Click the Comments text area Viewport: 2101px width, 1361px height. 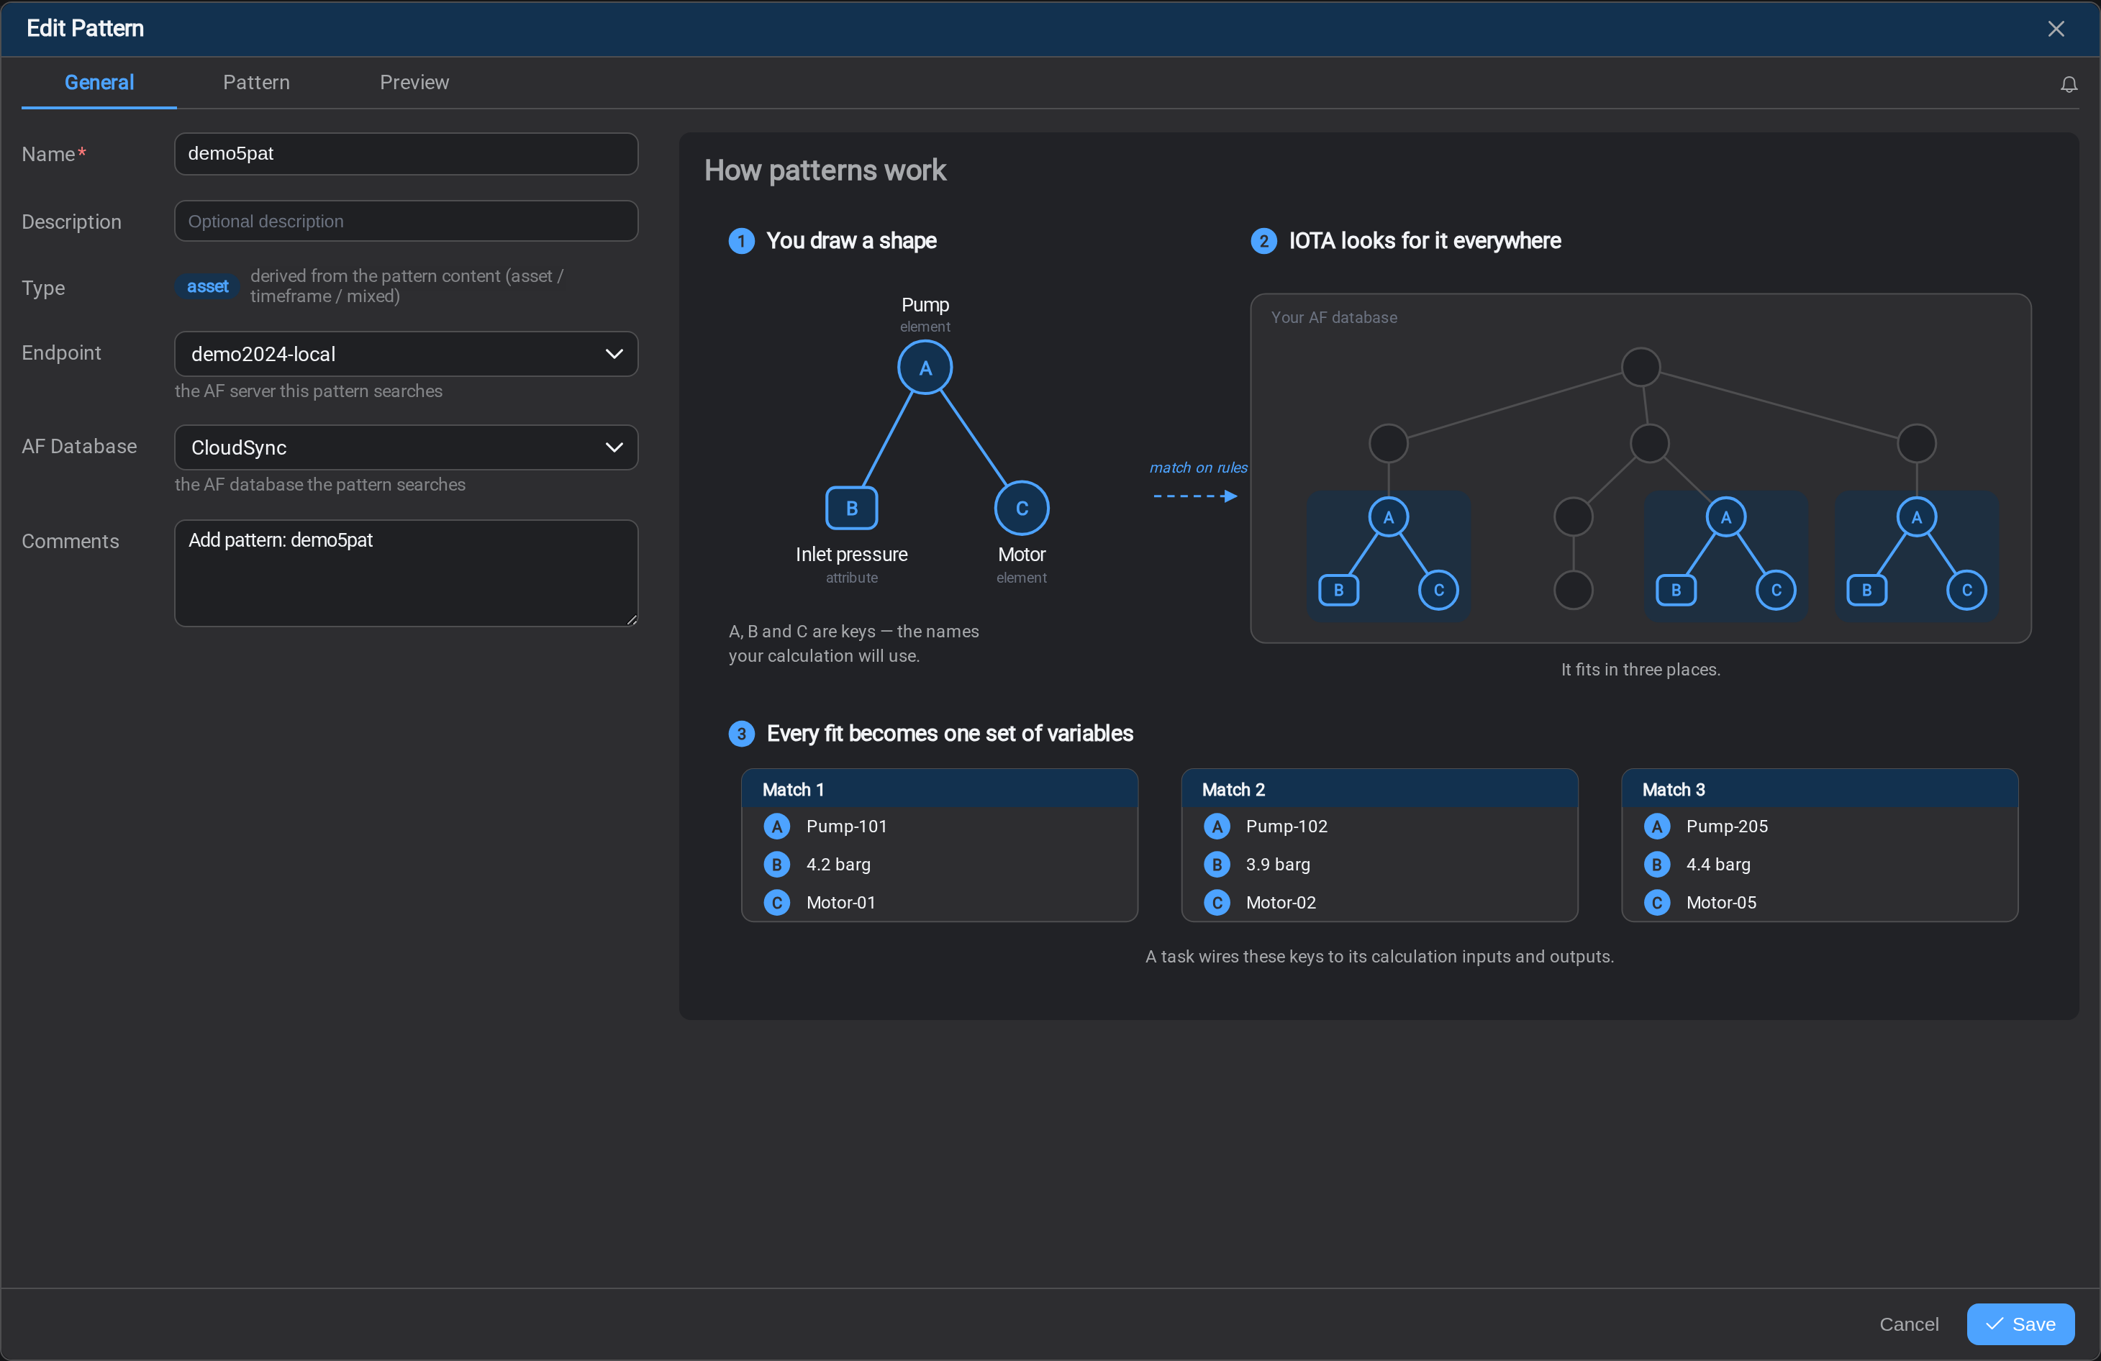pos(406,573)
